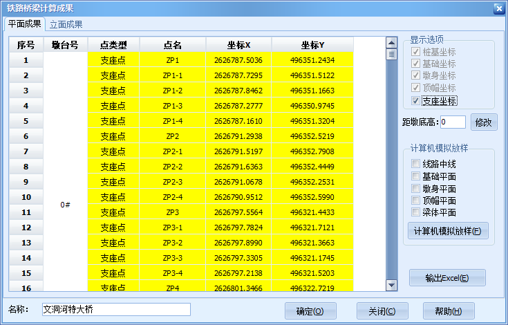Click the 名称 text field

click(115, 309)
